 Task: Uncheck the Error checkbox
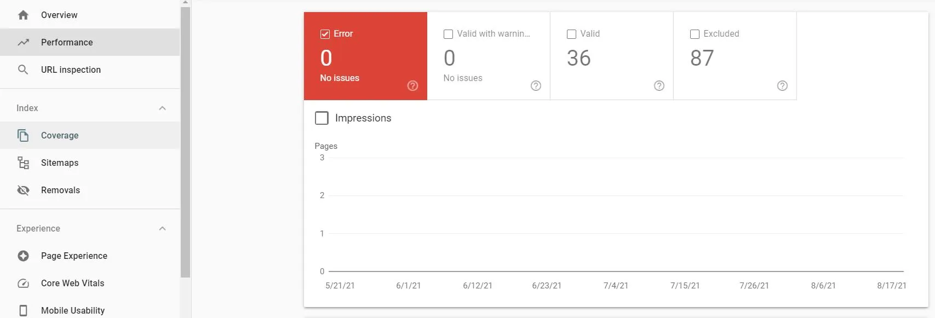325,34
